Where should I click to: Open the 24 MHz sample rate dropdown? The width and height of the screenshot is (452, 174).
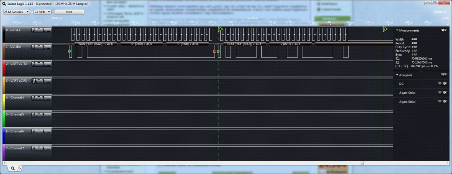(x=43, y=12)
